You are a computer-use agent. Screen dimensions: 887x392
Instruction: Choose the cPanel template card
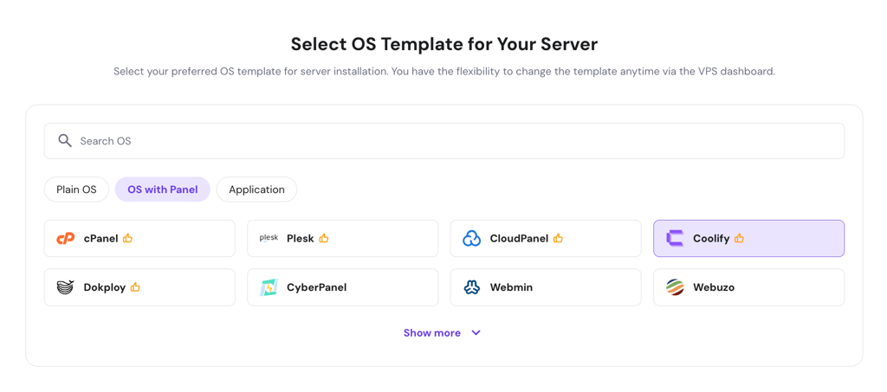tap(139, 238)
